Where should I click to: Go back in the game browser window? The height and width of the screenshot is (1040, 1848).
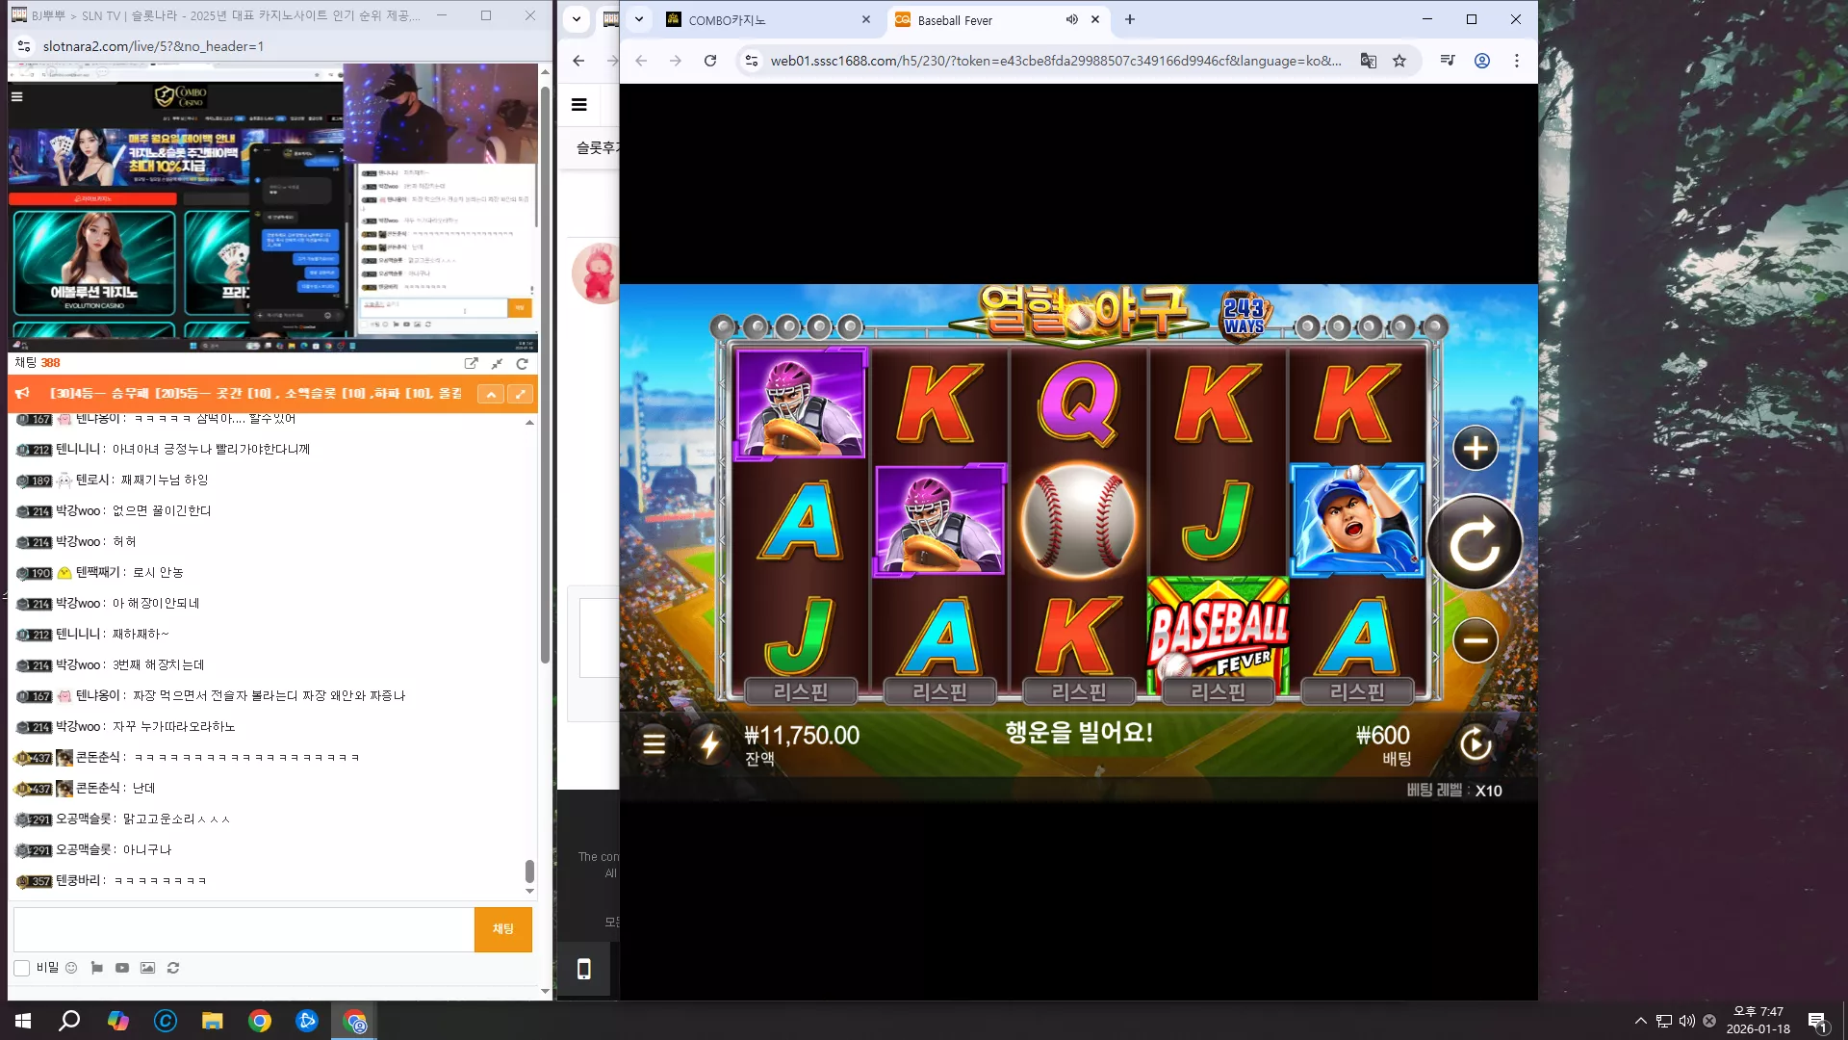(641, 61)
